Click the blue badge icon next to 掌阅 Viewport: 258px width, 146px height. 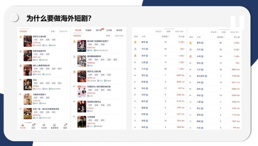coord(202,115)
